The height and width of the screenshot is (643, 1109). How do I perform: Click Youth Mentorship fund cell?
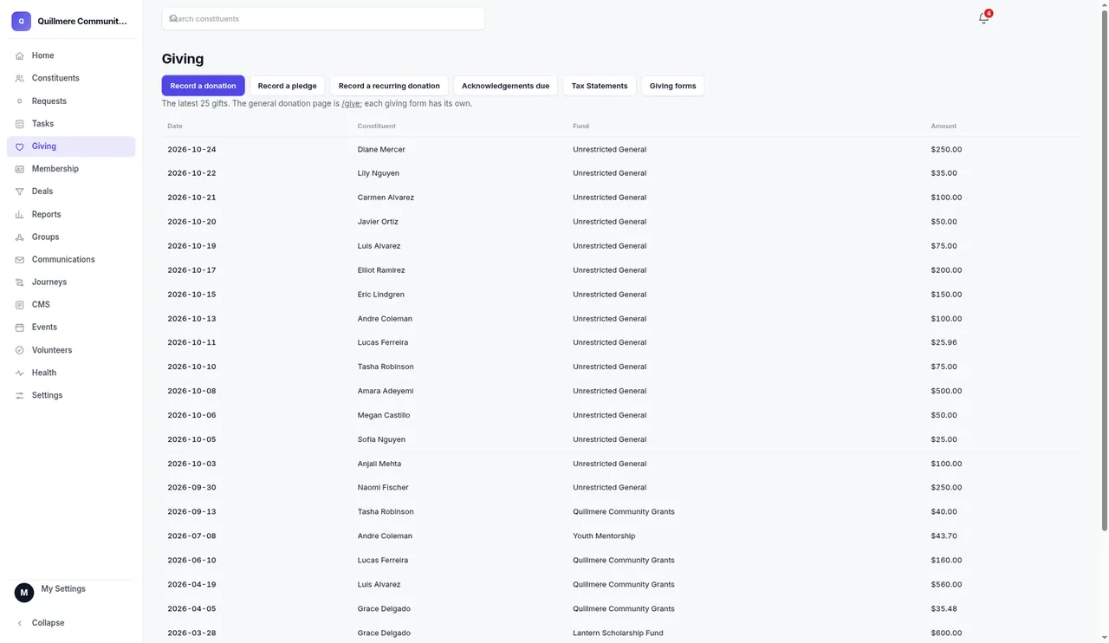pos(604,536)
